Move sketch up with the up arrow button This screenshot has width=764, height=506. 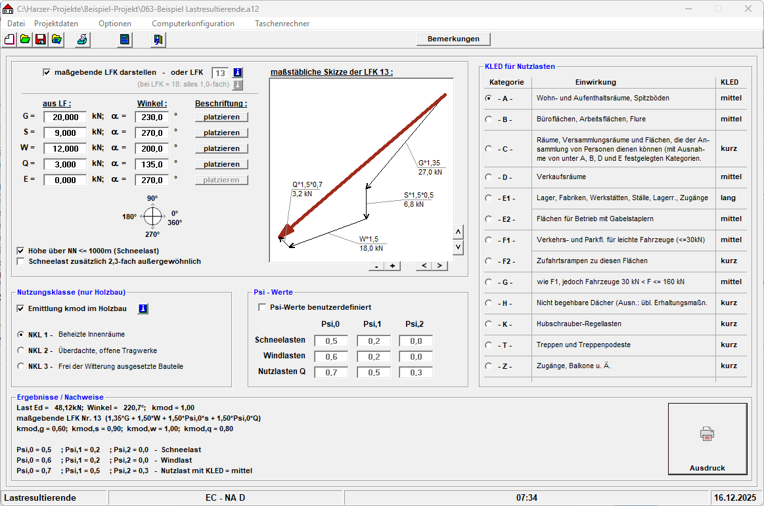(459, 231)
